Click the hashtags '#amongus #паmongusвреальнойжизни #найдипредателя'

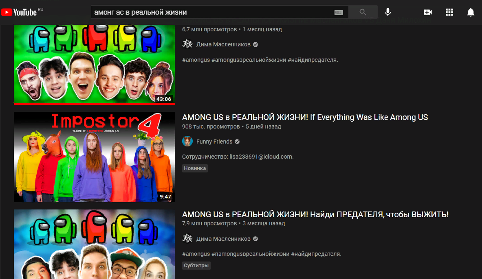262,254
